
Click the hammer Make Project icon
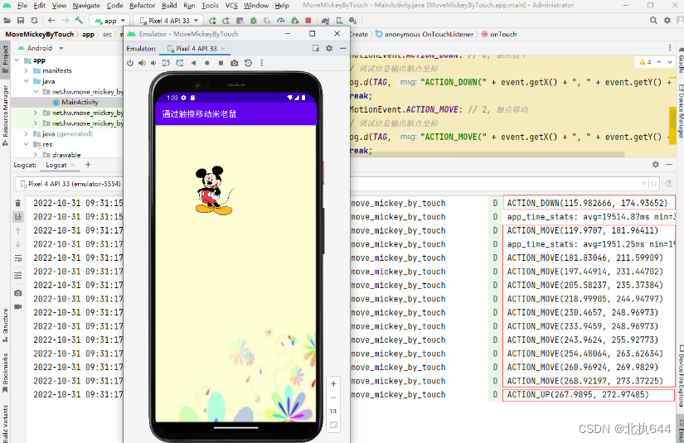point(79,21)
